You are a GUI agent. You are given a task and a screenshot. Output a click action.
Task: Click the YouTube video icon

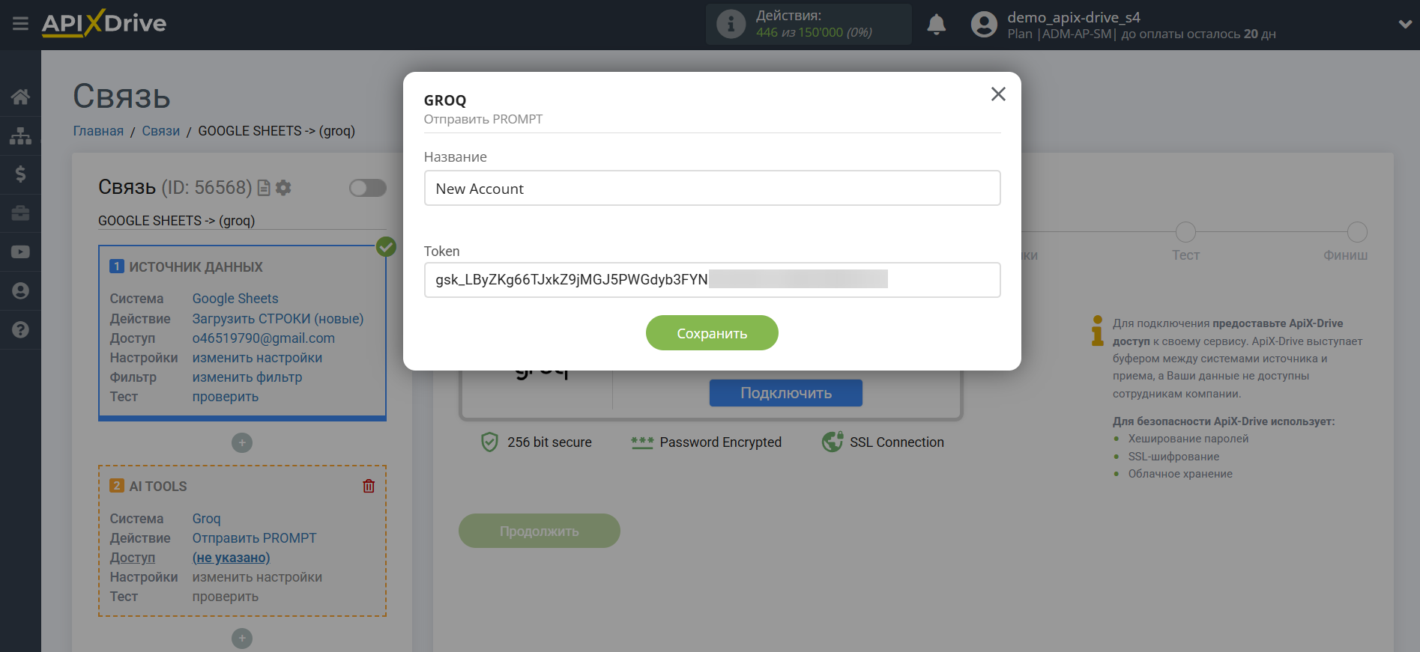(20, 252)
